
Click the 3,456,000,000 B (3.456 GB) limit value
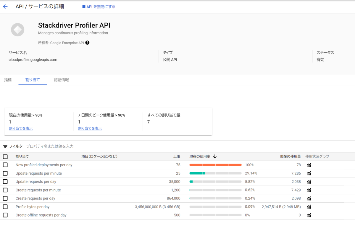157,207
